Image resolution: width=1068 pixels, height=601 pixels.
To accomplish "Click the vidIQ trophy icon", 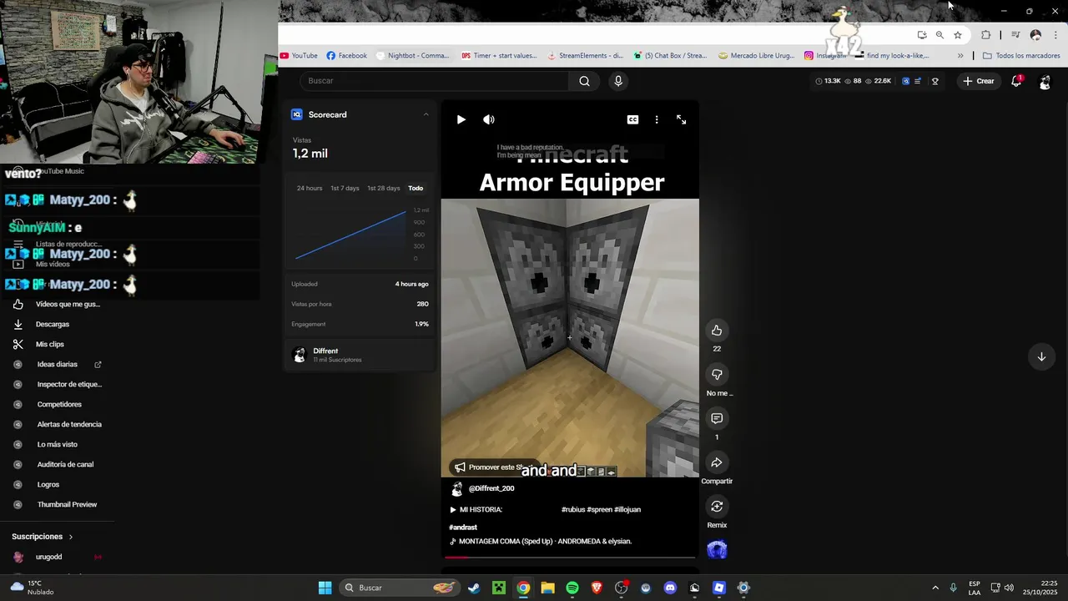I will coord(935,81).
